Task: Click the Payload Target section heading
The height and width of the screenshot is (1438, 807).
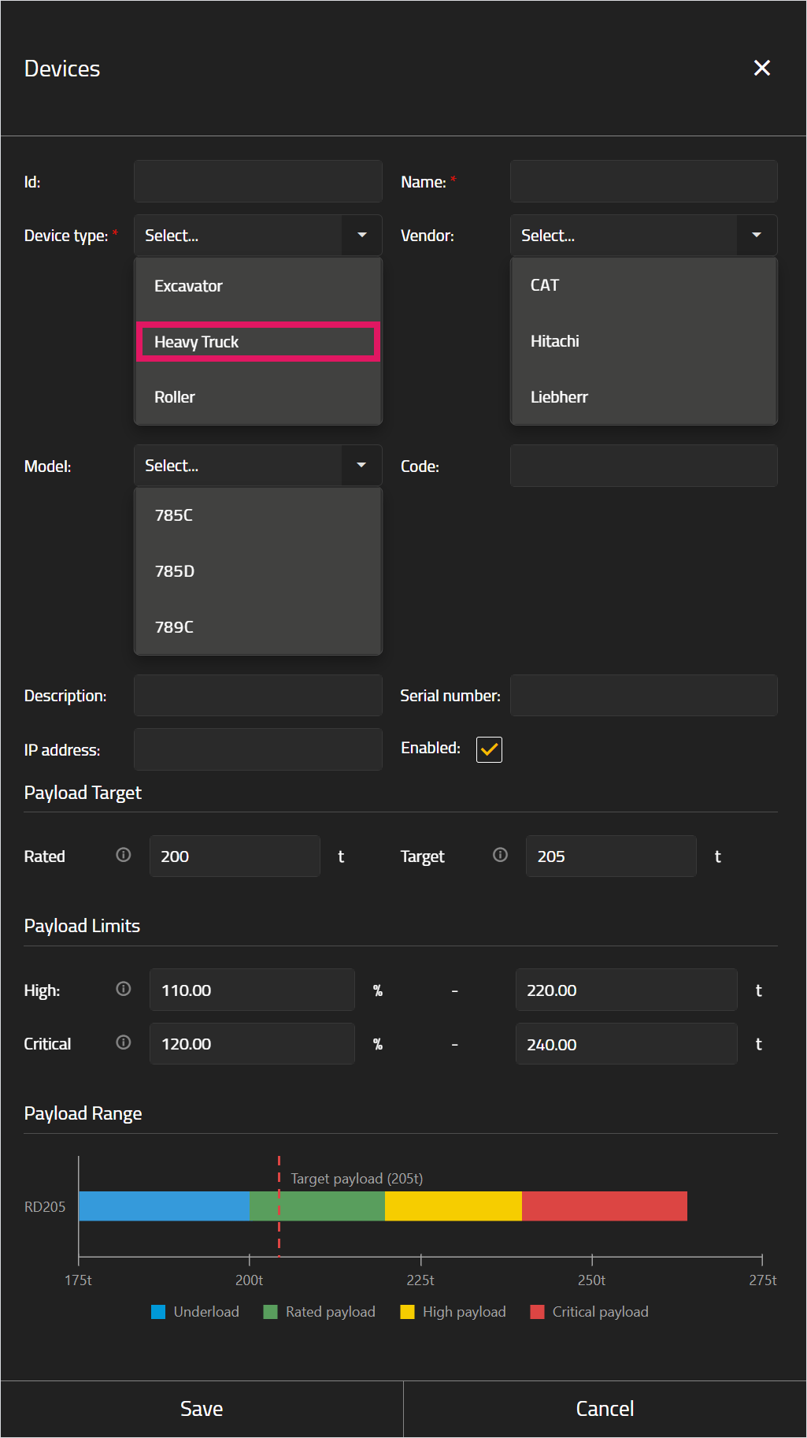Action: click(83, 793)
